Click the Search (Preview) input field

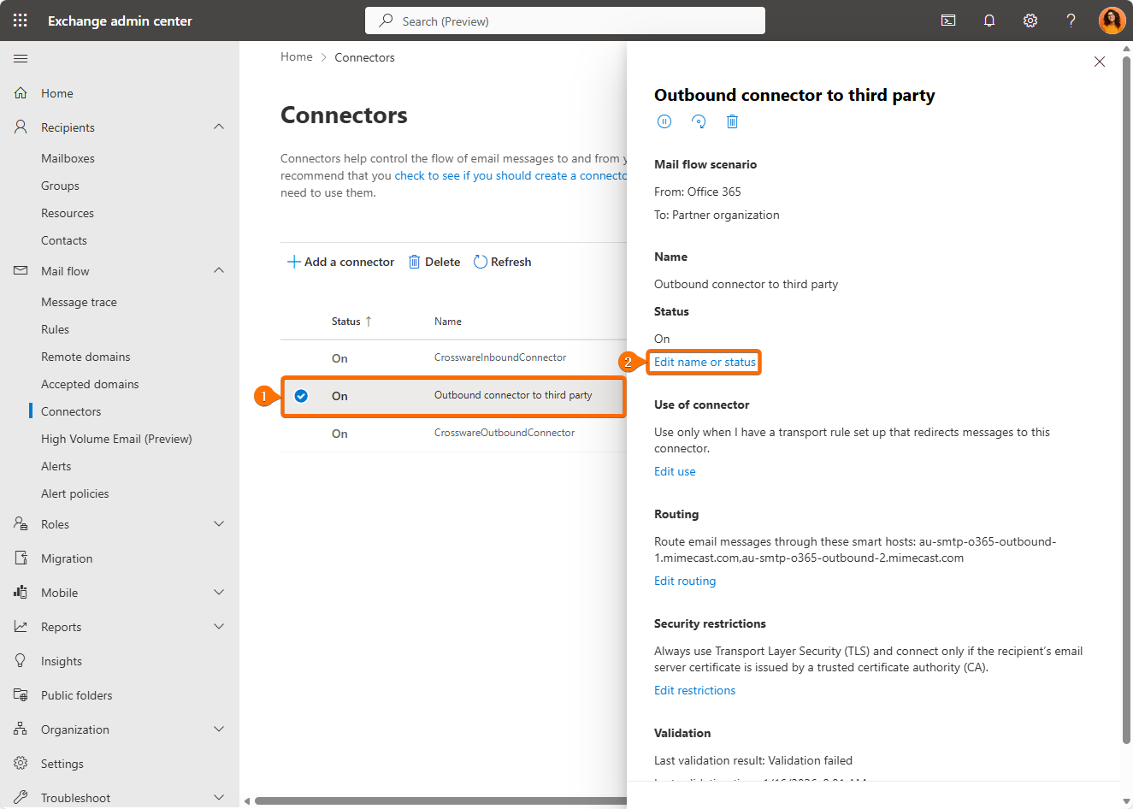point(564,21)
